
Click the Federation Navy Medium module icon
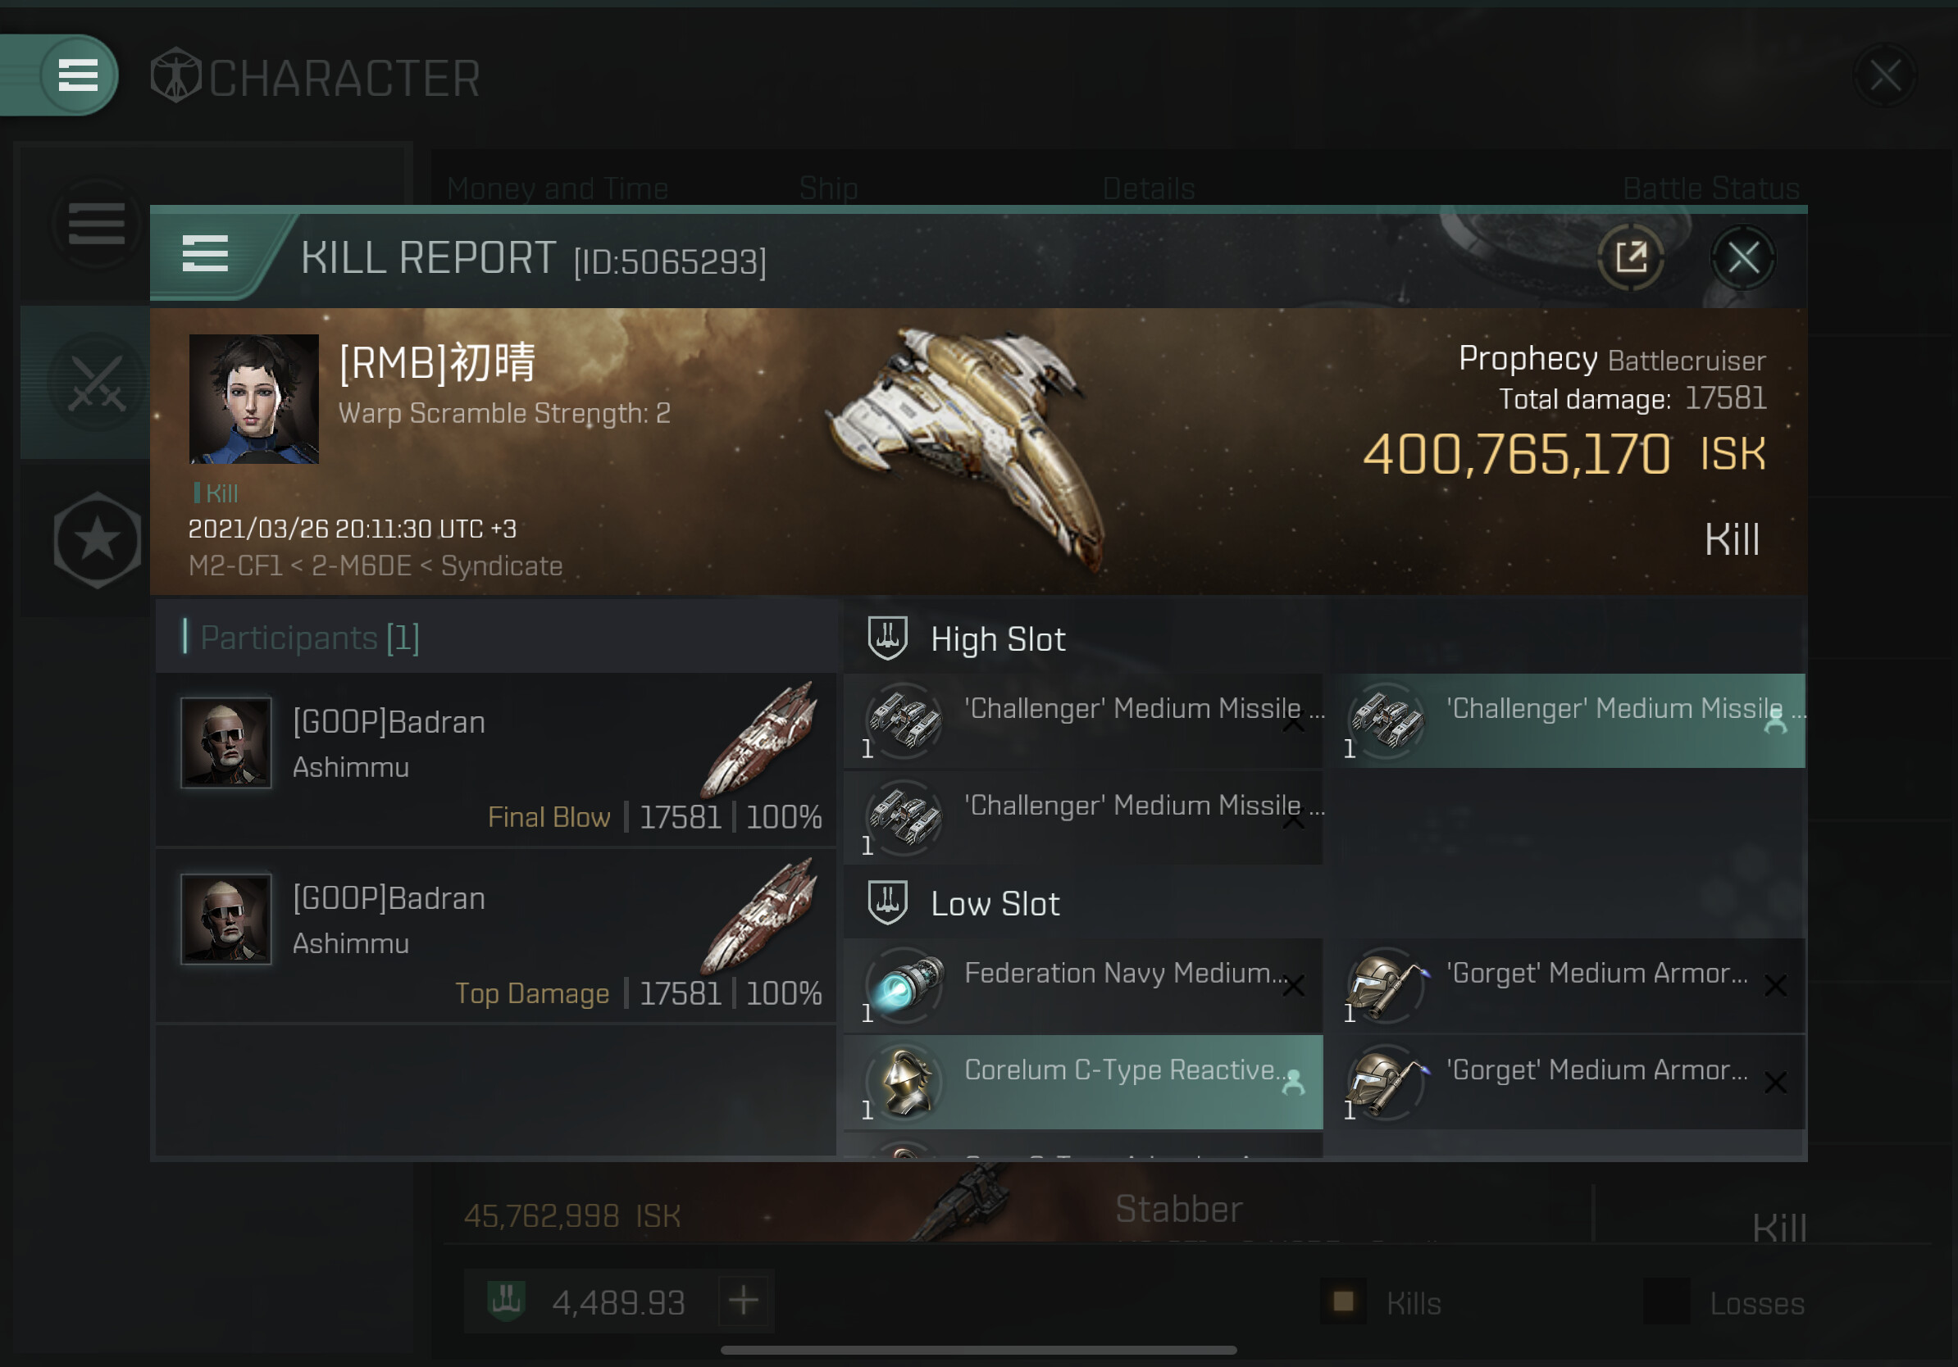coord(905,985)
